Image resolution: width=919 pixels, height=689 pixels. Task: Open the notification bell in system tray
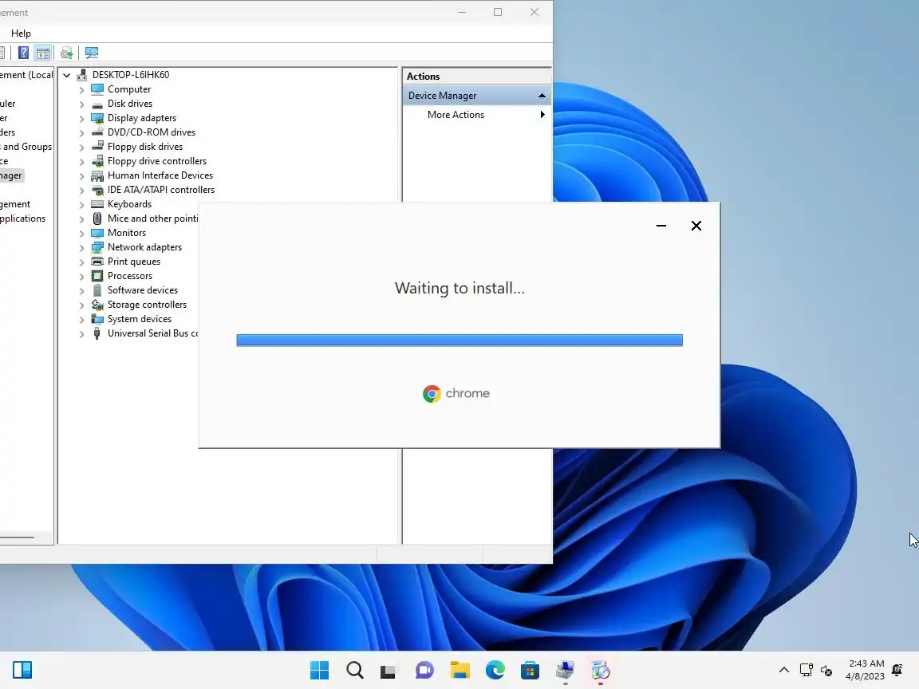point(897,670)
